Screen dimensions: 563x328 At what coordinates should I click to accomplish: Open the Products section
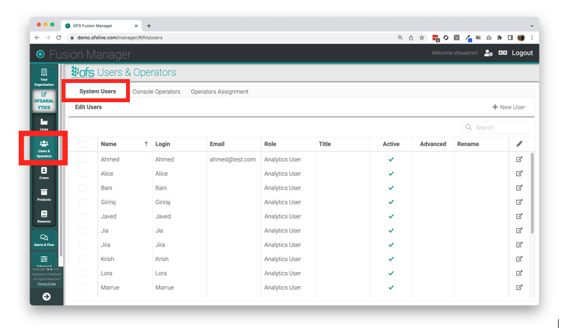[43, 195]
